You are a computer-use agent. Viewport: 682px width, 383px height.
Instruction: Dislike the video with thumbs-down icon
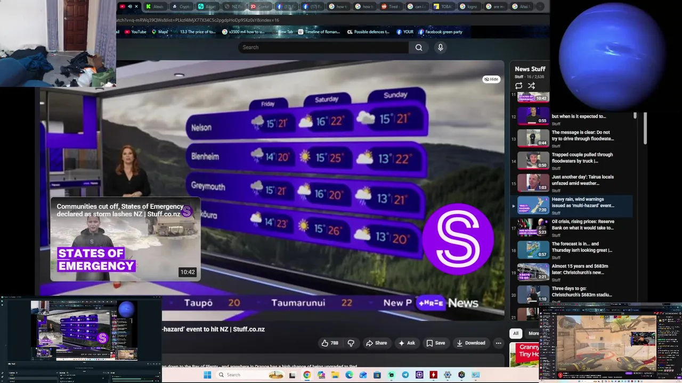(x=351, y=343)
